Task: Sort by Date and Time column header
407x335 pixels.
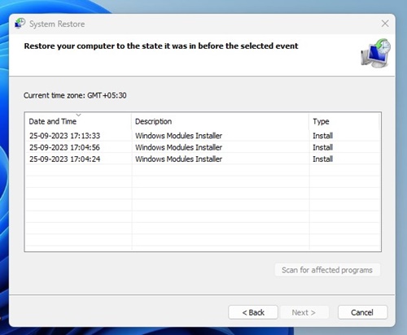Action: (x=78, y=121)
